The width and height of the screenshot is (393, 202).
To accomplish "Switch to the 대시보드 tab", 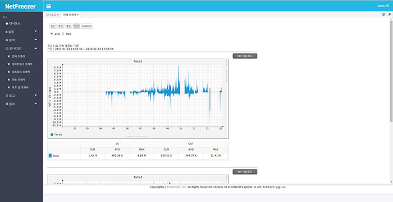I will point(51,15).
